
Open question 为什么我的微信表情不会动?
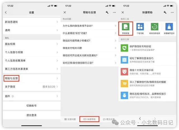(89, 26)
